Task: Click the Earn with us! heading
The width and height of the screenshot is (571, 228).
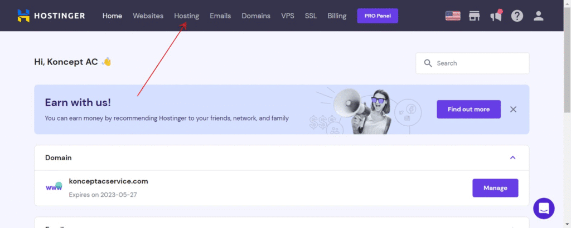Action: click(x=78, y=102)
